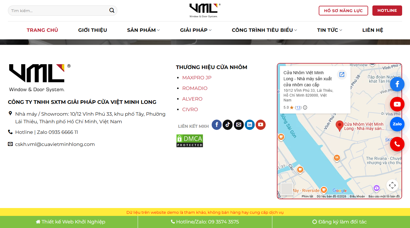Click the email envelope social icon
Screen dimensions: 410x228
tap(239, 125)
